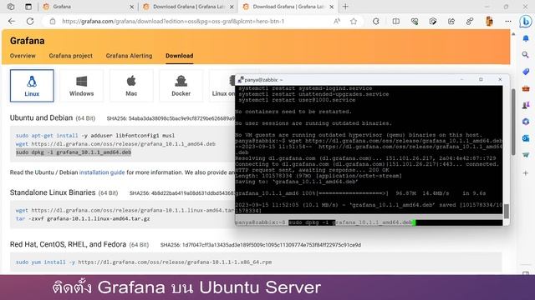Click the browser address bar URL
This screenshot has width=535, height=300.
173,21
